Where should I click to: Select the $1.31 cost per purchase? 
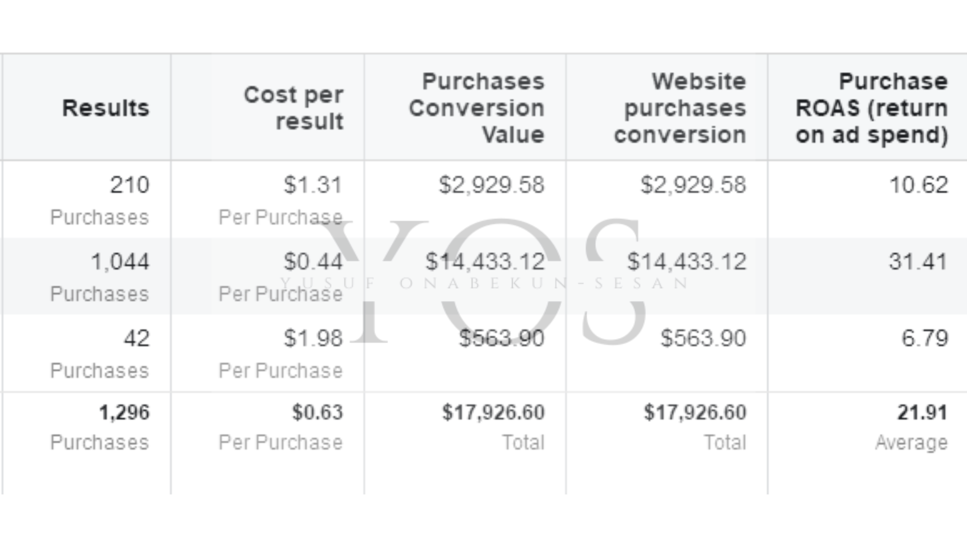[313, 185]
